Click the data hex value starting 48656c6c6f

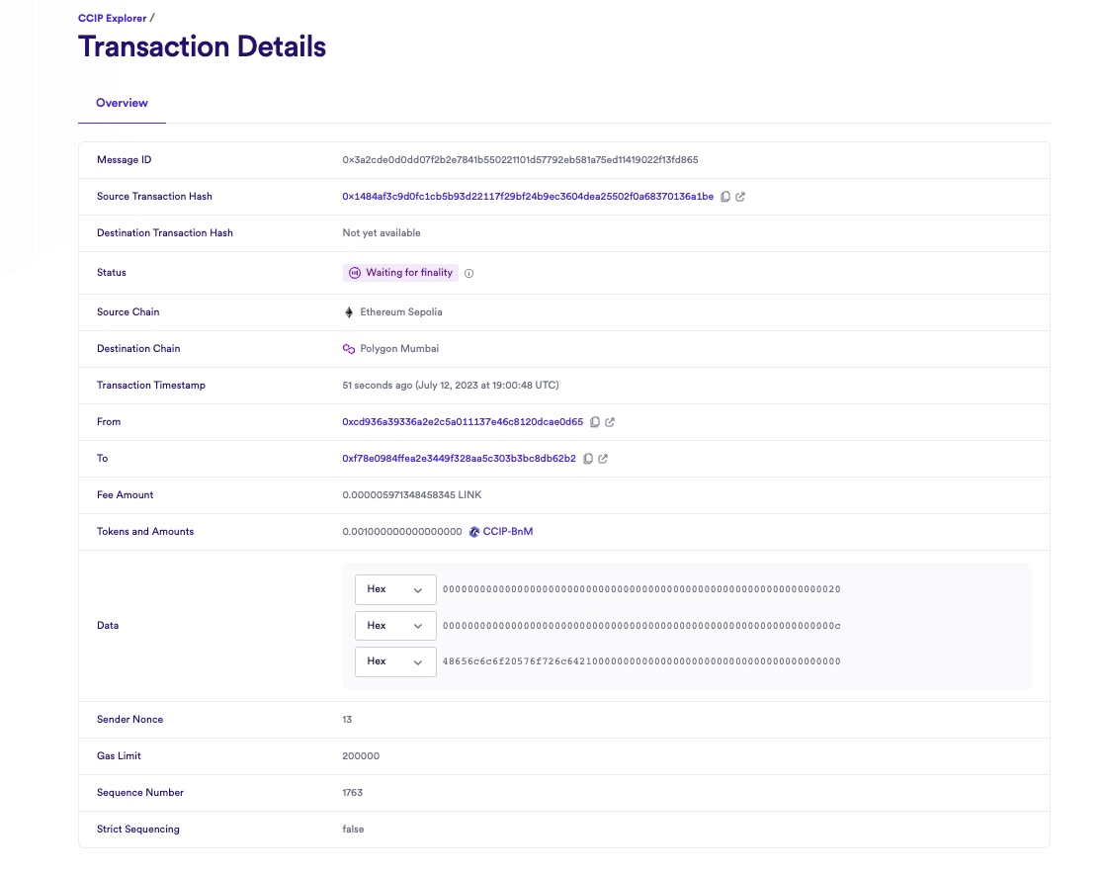coord(641,661)
